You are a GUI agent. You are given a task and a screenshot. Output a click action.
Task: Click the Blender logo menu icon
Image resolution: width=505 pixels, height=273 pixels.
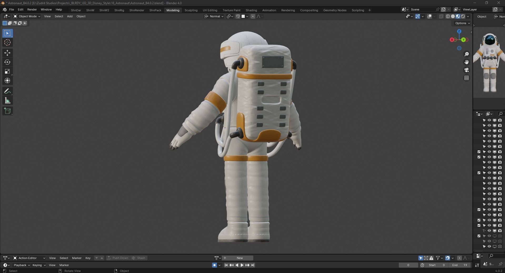4,9
